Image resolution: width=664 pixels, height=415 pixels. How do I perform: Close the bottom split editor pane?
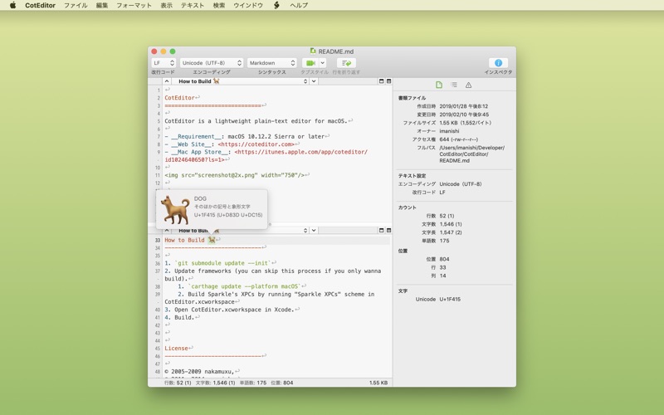[x=381, y=231]
